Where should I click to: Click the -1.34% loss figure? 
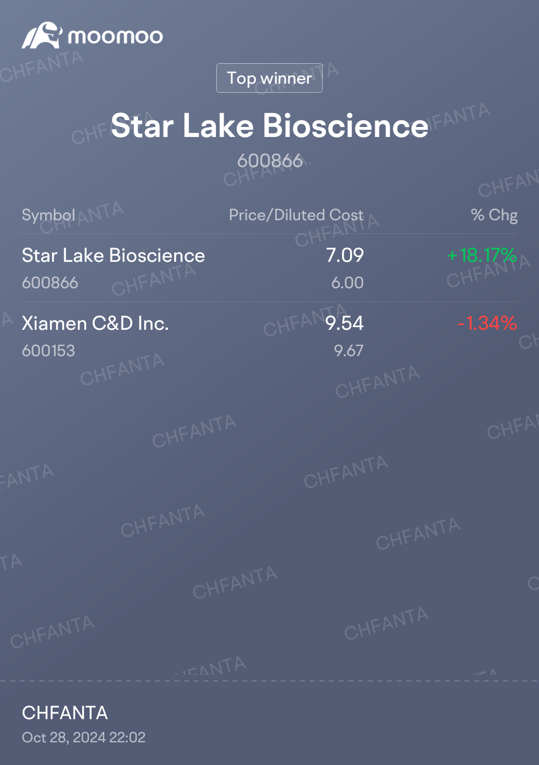tap(487, 323)
